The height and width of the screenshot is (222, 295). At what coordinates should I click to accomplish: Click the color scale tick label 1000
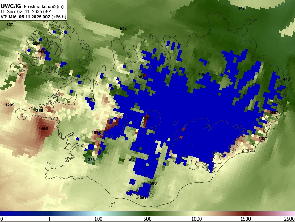pyautogui.click(x=196, y=219)
